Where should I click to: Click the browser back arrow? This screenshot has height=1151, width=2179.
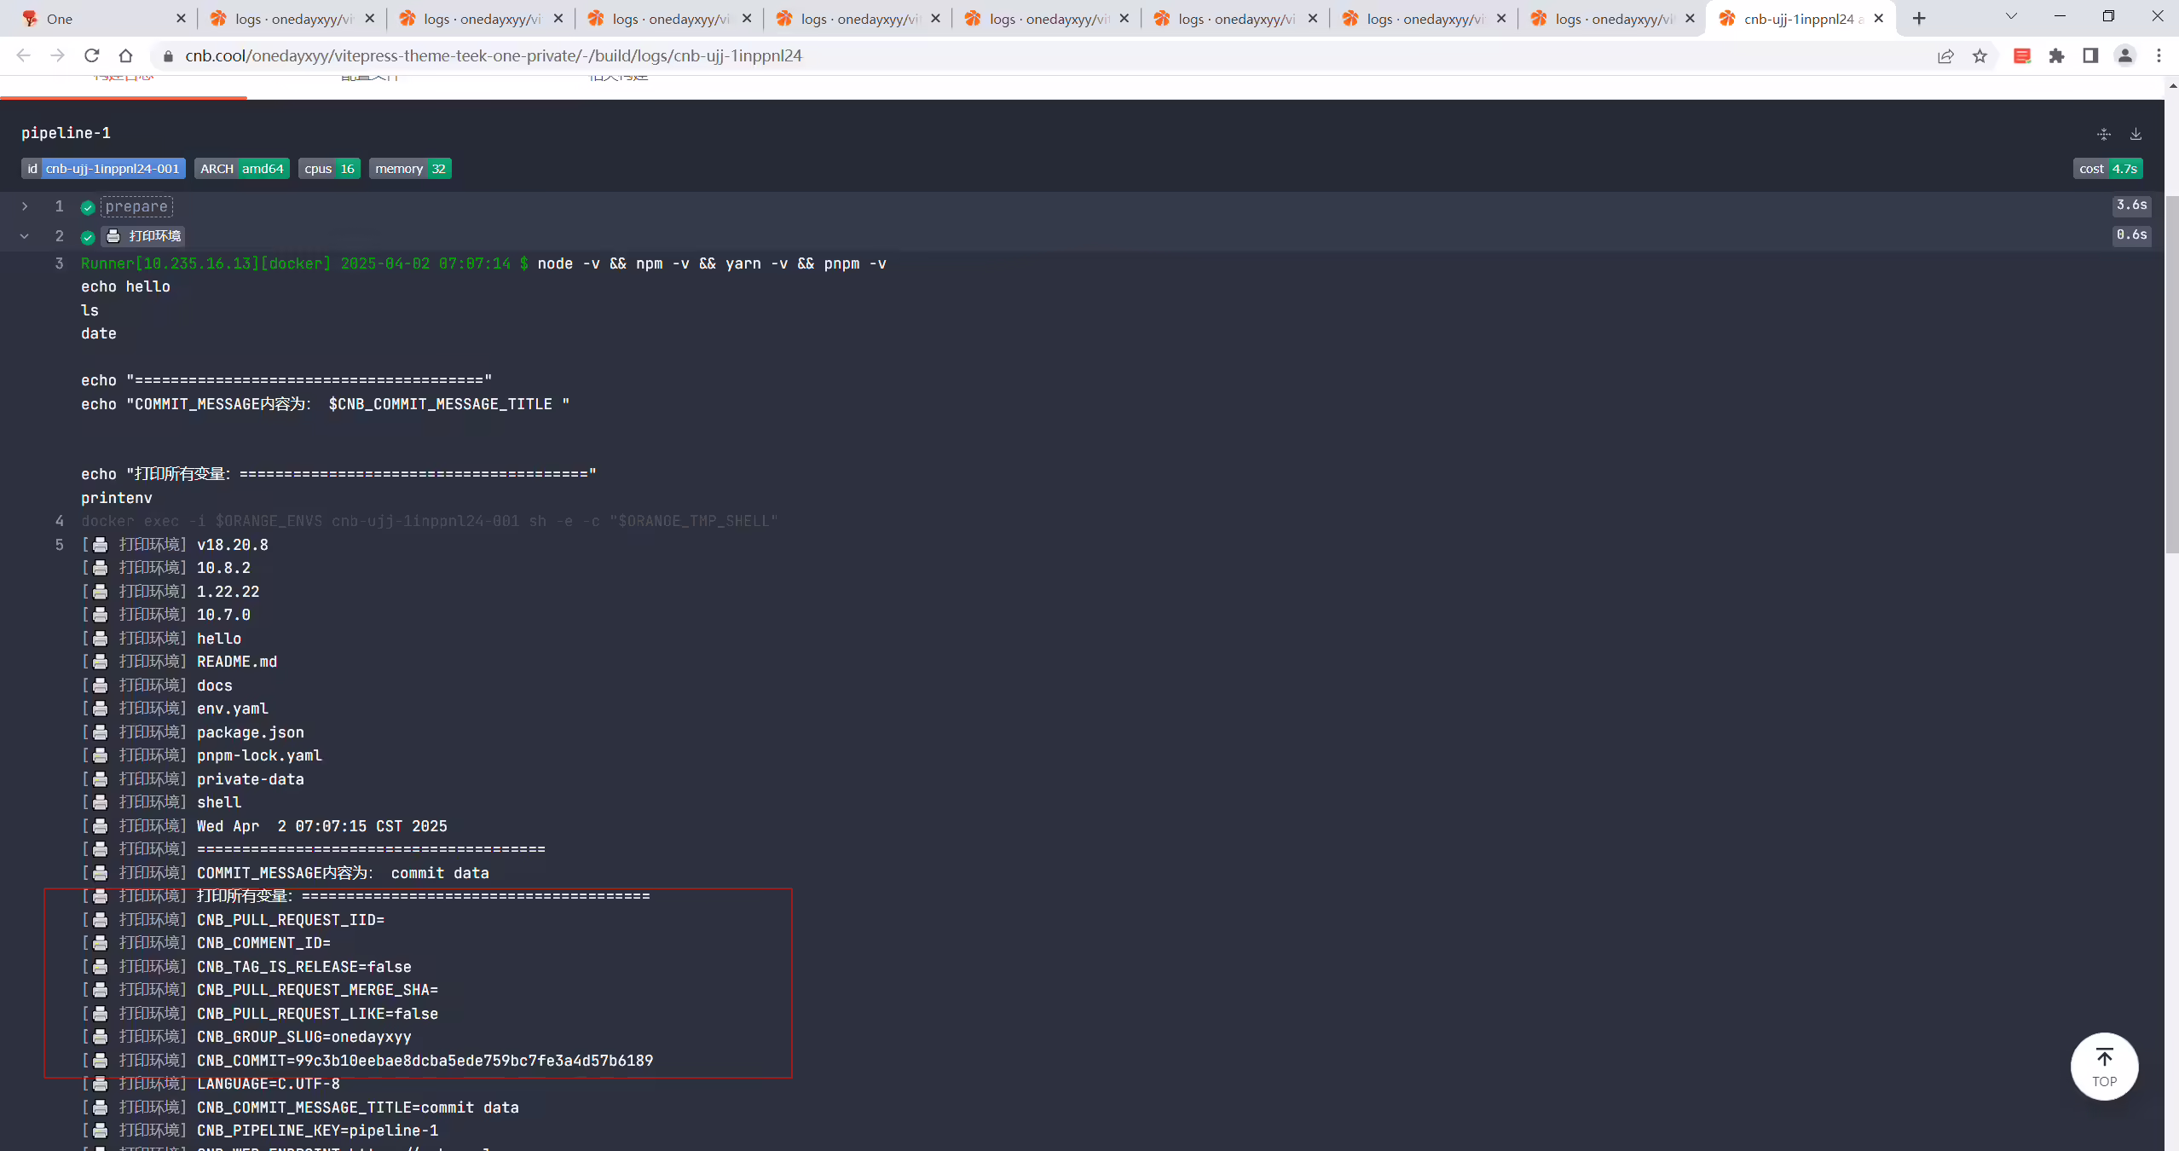[23, 55]
